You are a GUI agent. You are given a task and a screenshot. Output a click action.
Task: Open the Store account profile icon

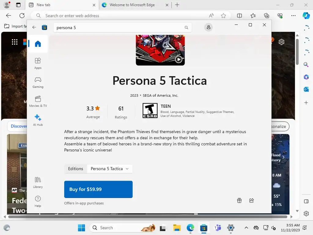point(208,27)
